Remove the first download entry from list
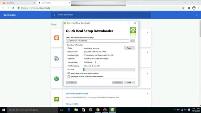The image size is (201, 113). [x=147, y=32]
